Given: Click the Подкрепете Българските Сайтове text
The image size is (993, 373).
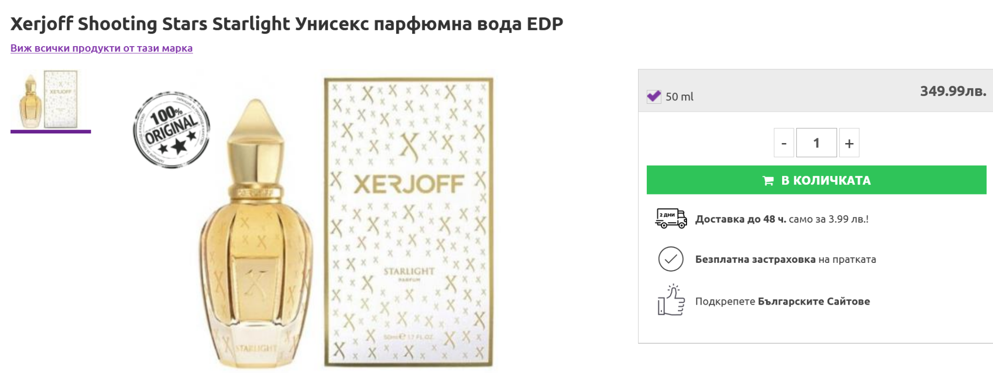Looking at the screenshot, I should [782, 302].
